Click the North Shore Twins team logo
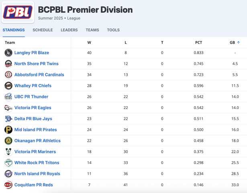Image resolution: width=247 pixels, height=193 pixels. pyautogui.click(x=8, y=64)
